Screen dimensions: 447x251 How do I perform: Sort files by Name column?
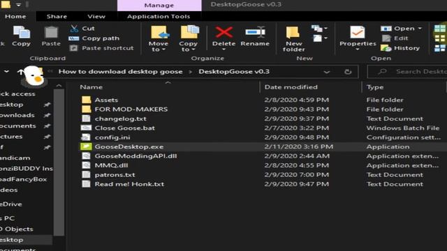(91, 87)
